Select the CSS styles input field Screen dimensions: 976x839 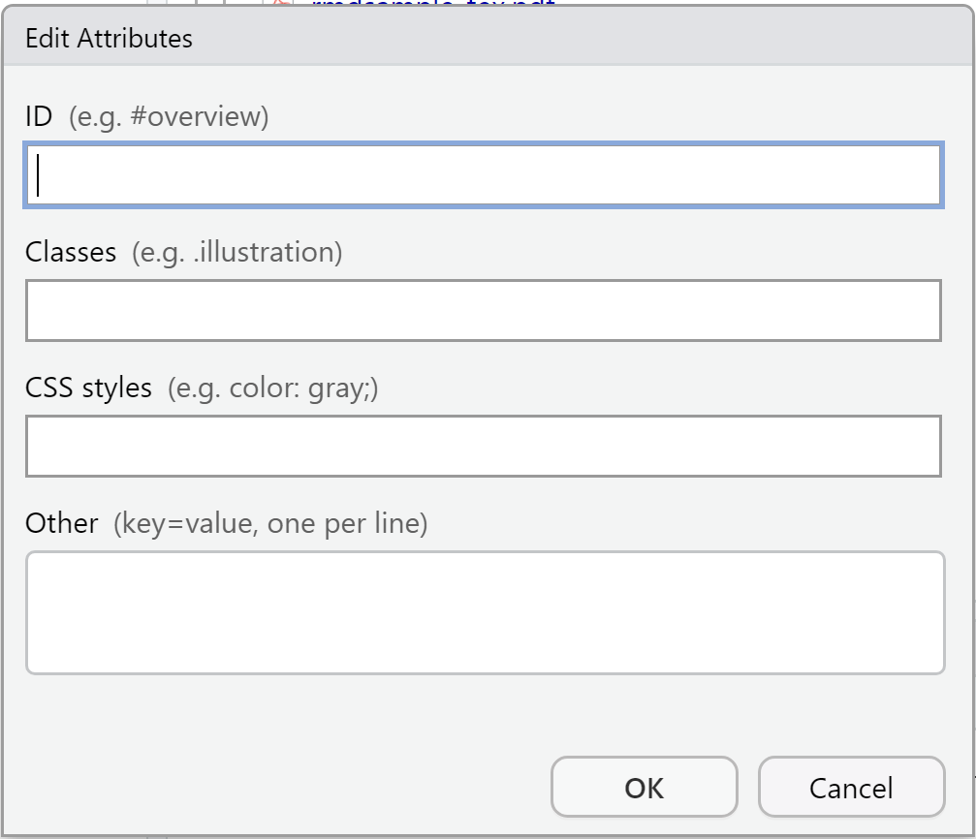click(484, 447)
